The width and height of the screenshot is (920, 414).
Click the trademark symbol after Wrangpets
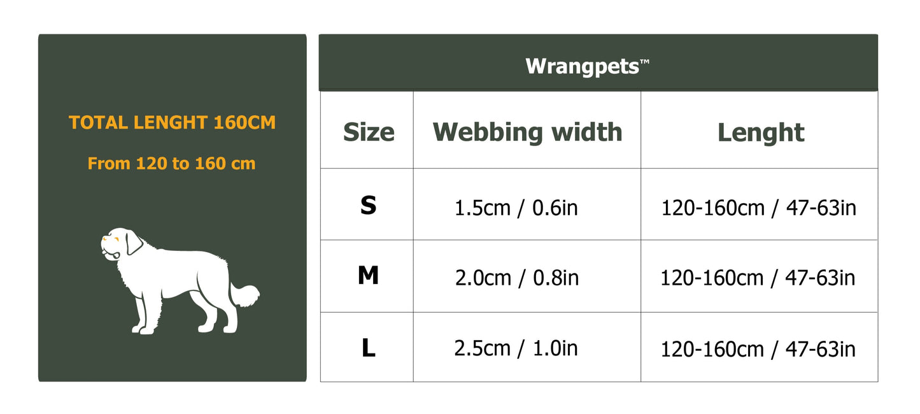644,62
